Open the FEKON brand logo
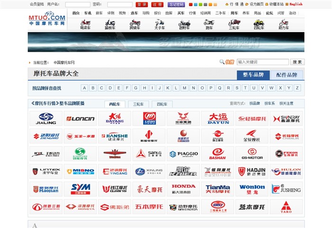This screenshot has height=228, width=332. pyautogui.click(x=286, y=154)
